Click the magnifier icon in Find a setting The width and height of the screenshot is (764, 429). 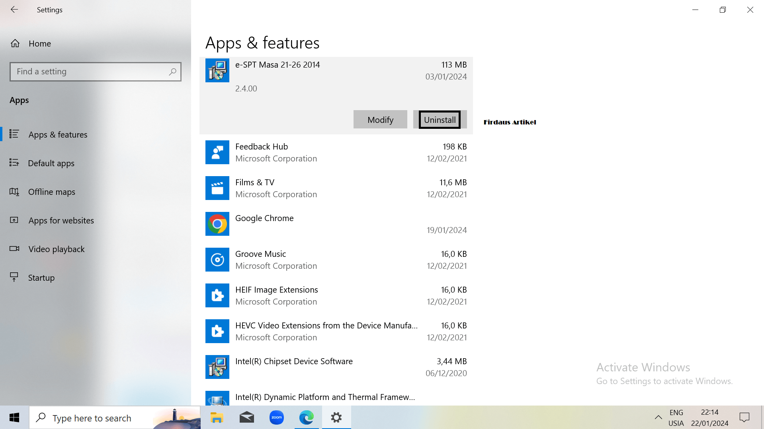tap(172, 72)
